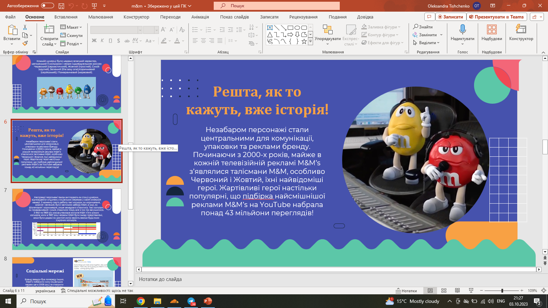Click the Замінити (Replace) button
548x308 pixels.
428,35
